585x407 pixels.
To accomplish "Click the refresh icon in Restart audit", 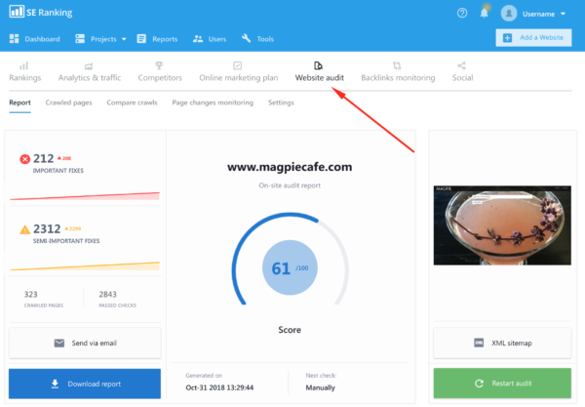I will 479,384.
